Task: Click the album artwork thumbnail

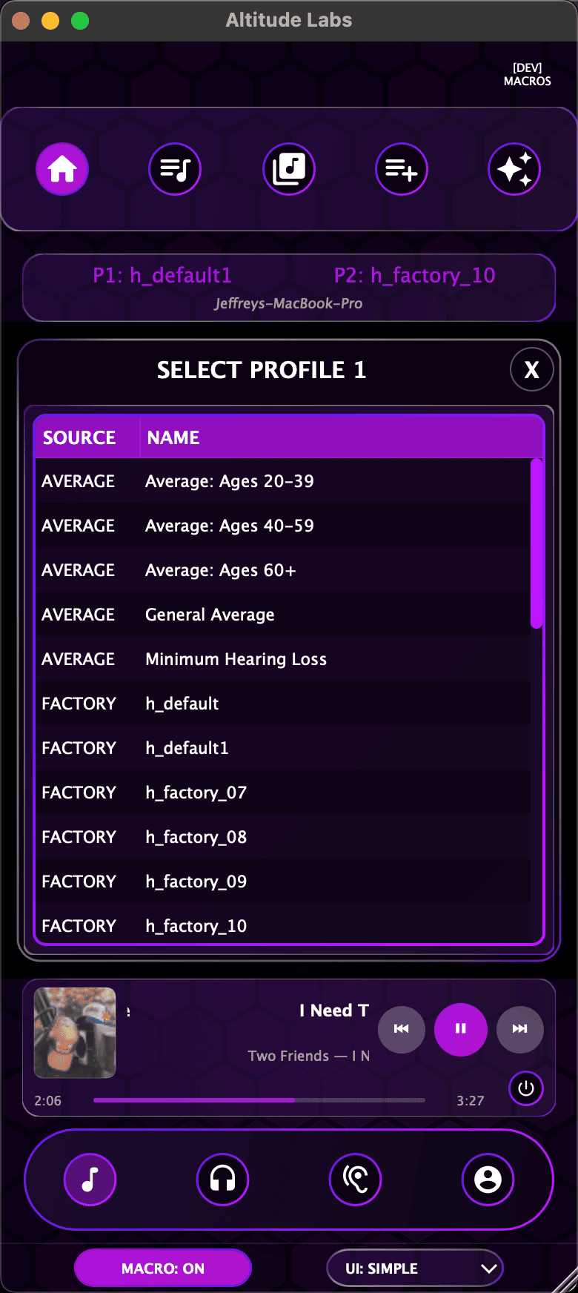Action: (75, 1032)
